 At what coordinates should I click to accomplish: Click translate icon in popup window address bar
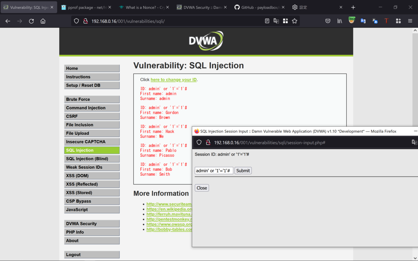(414, 142)
